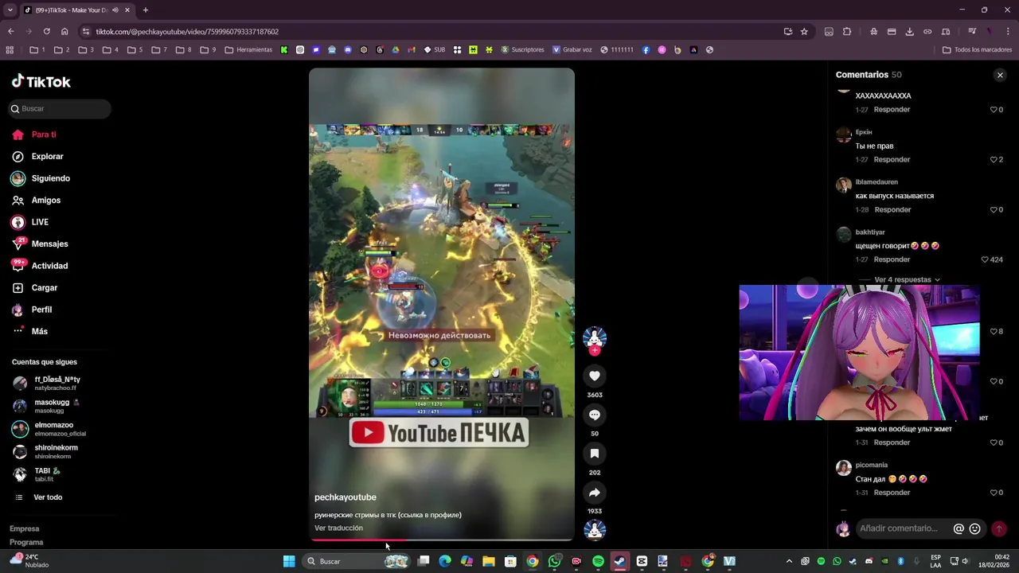The height and width of the screenshot is (573, 1019).
Task: Click the Chrome address bar URL
Action: [187, 32]
